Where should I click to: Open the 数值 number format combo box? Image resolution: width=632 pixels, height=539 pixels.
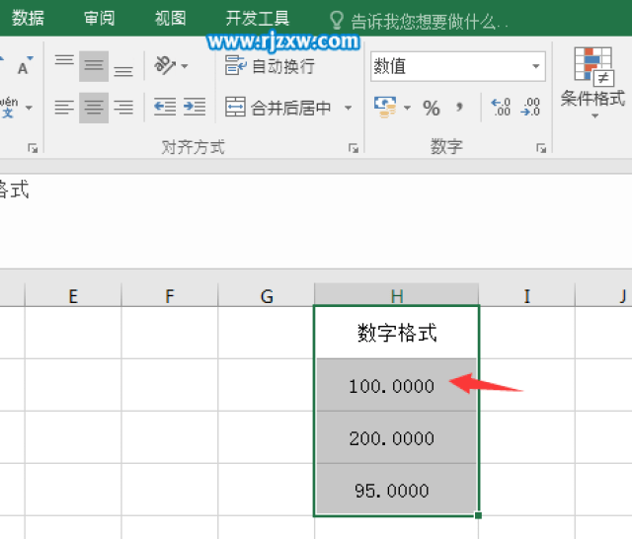click(458, 66)
